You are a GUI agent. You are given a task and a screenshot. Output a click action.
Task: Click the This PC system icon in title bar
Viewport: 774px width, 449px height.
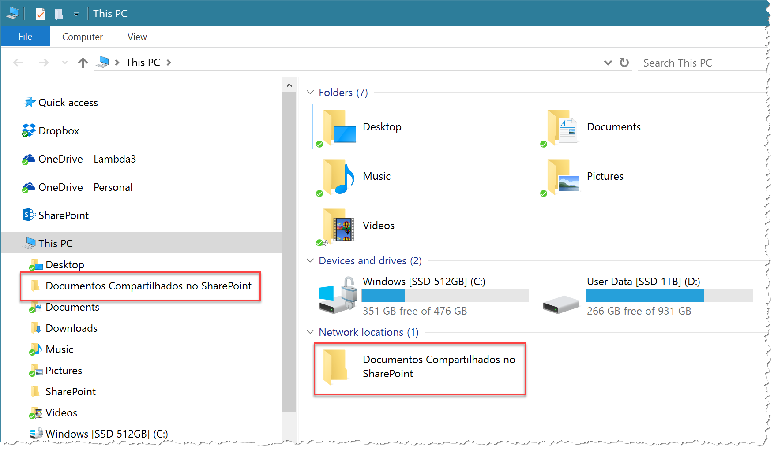12,13
